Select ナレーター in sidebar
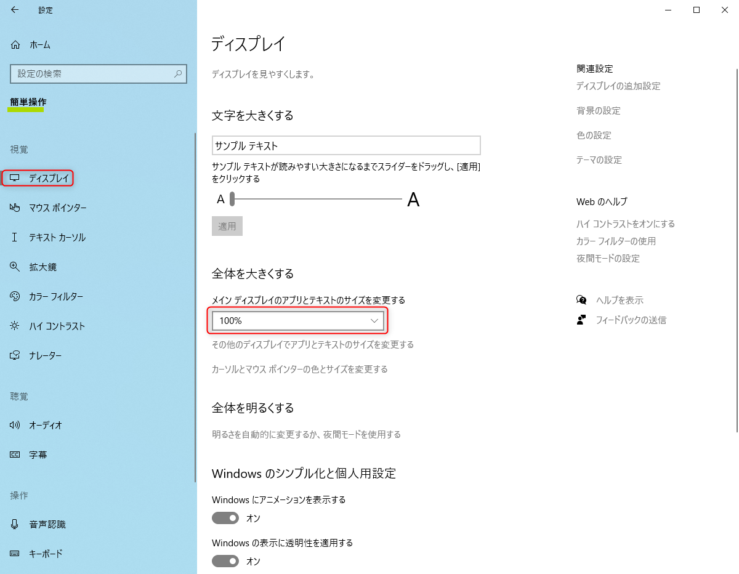739x574 pixels. [x=46, y=356]
